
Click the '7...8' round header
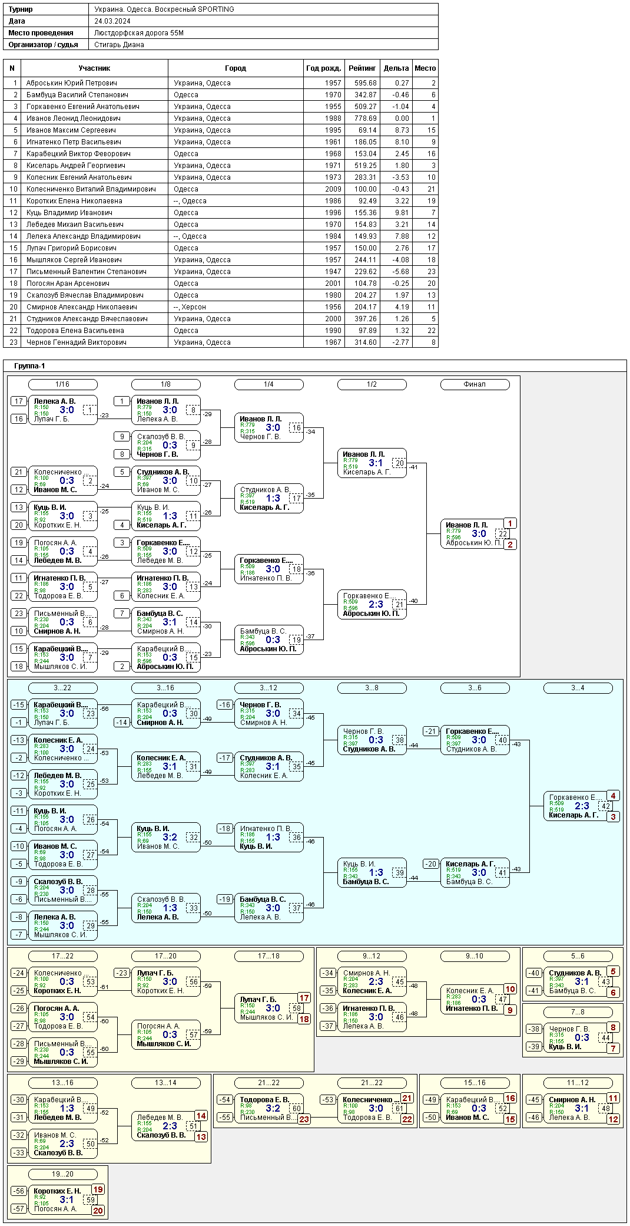click(x=578, y=1012)
